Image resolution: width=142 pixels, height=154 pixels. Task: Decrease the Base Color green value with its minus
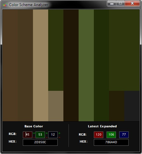47,137
